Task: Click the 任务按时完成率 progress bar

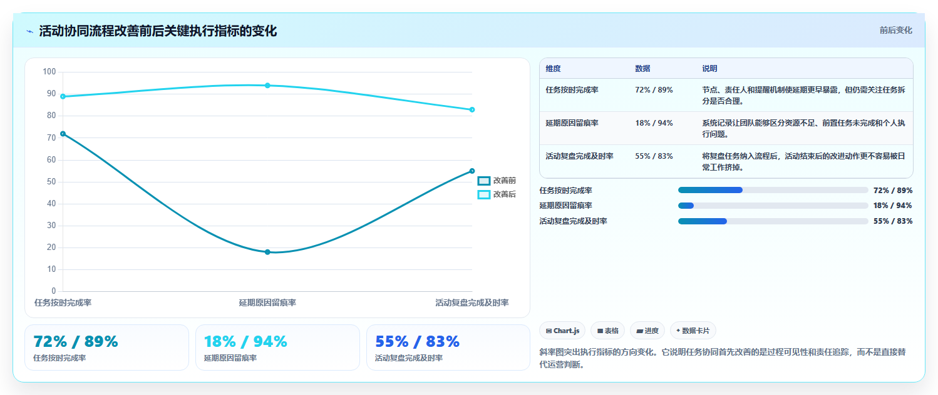Action: coord(773,190)
